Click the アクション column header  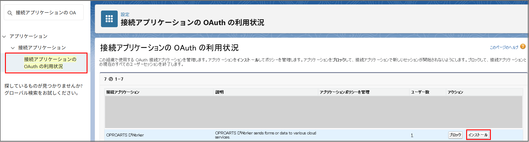[x=455, y=92]
